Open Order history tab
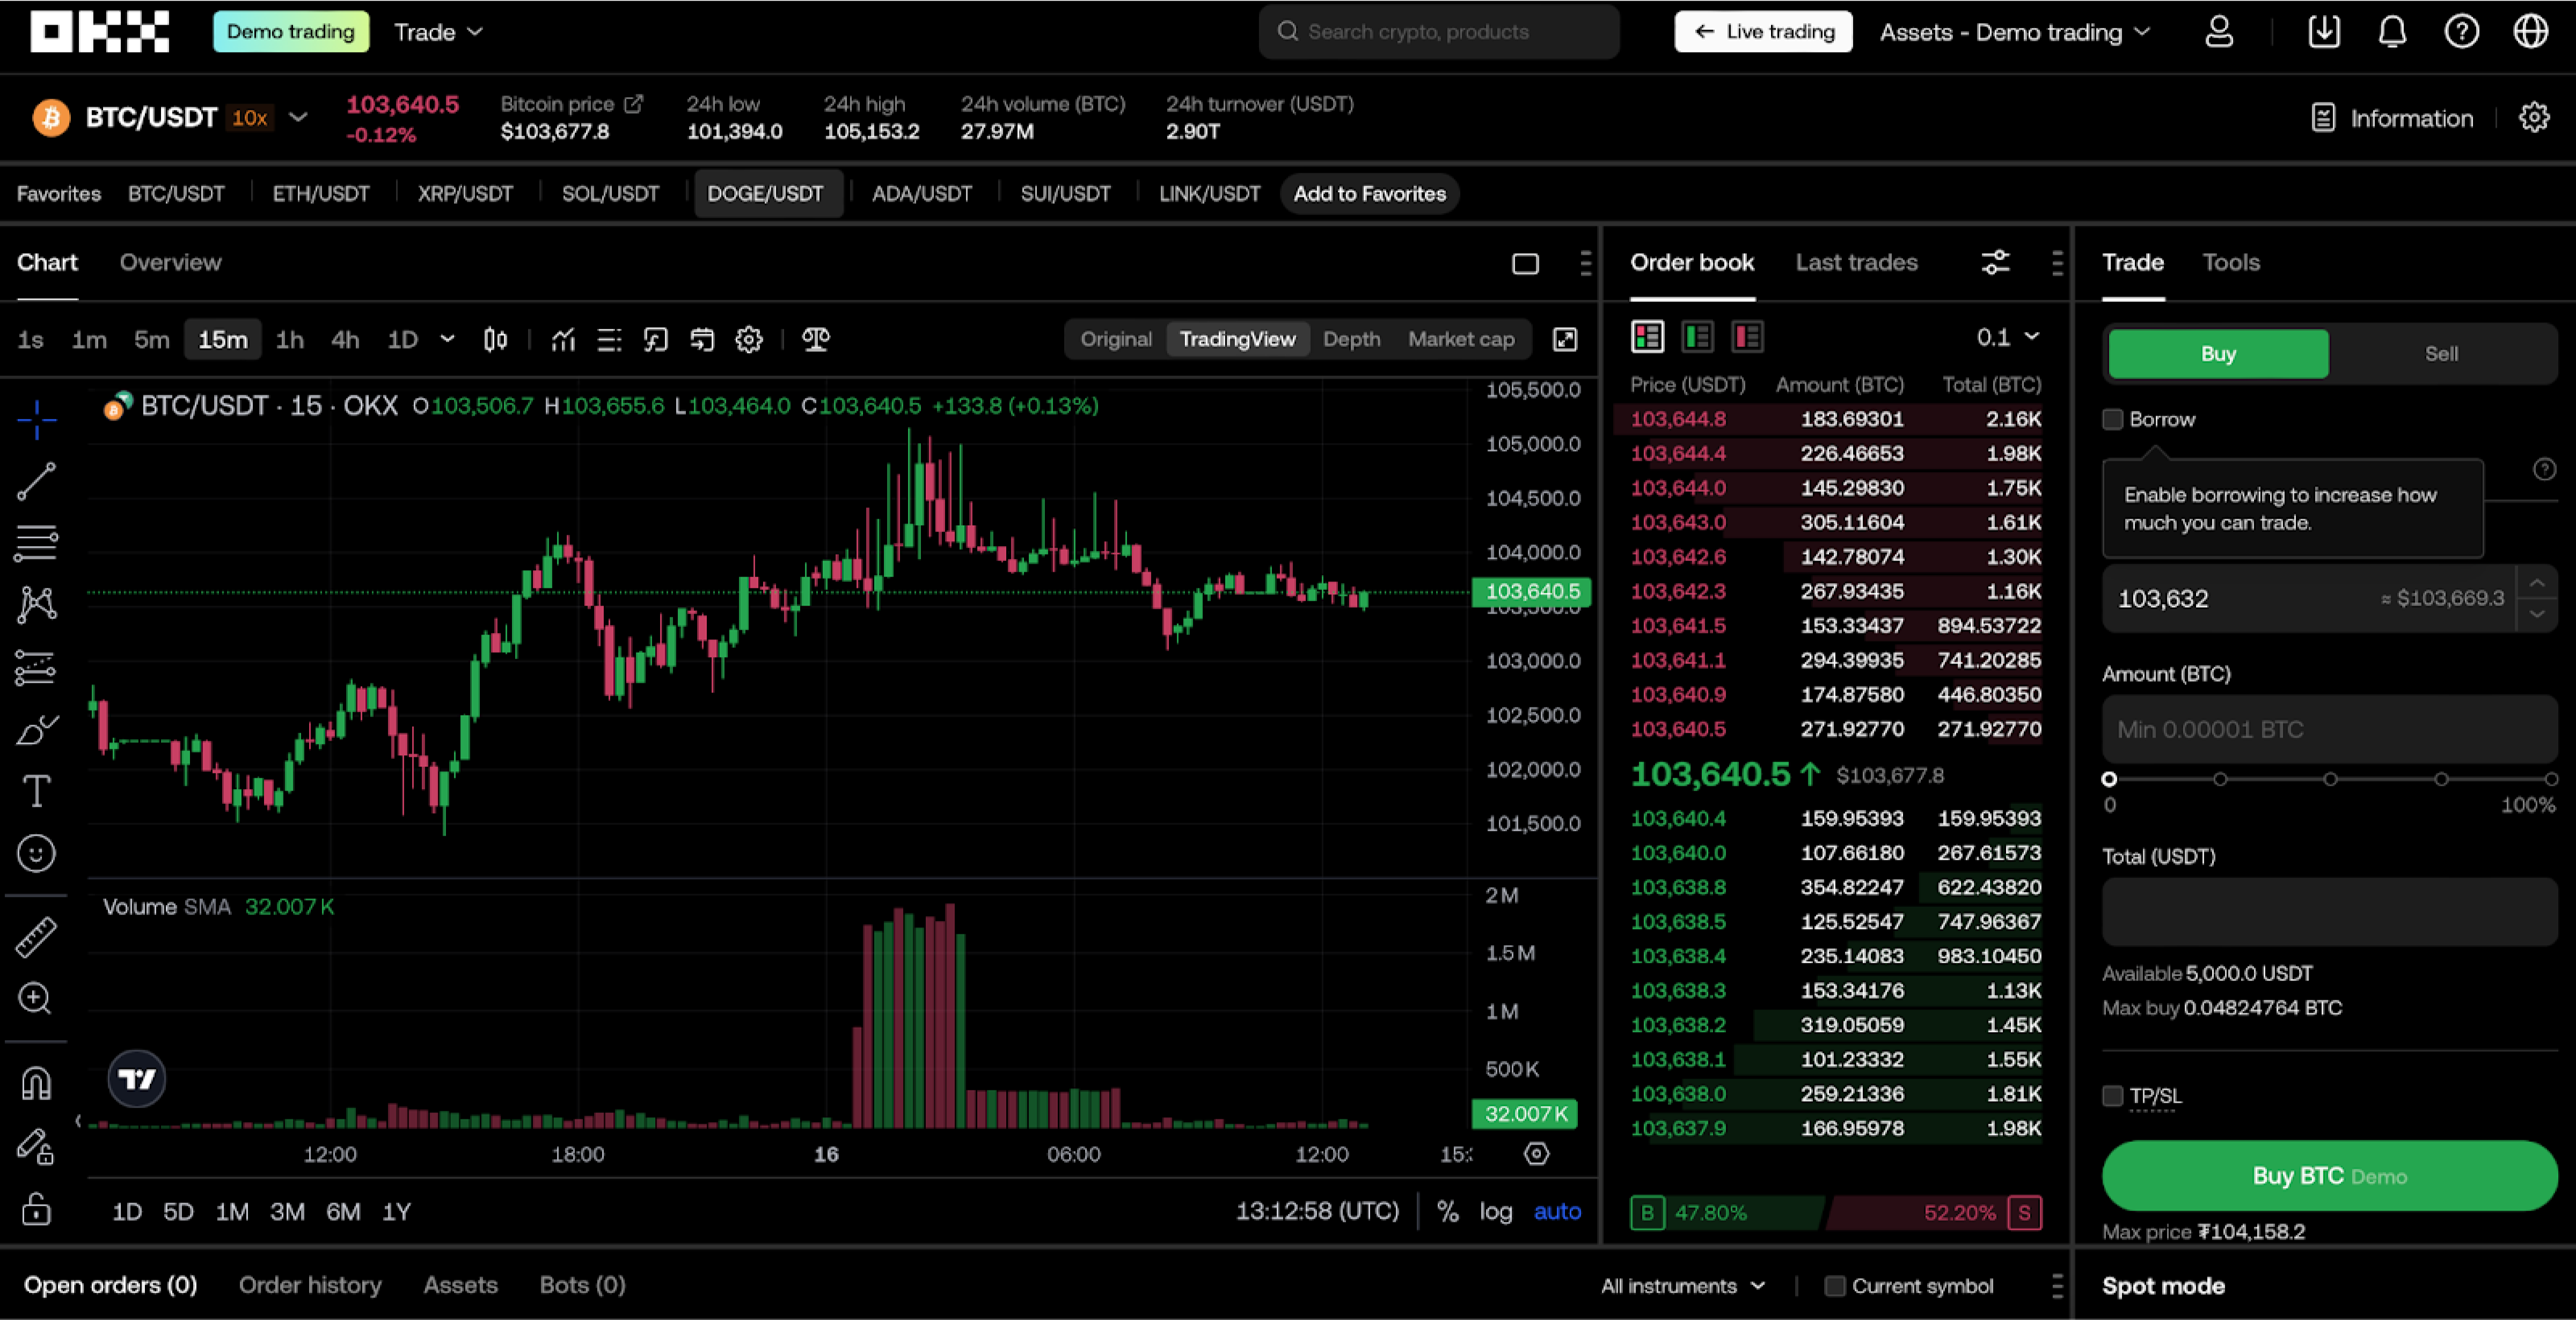The height and width of the screenshot is (1320, 2576). [310, 1285]
